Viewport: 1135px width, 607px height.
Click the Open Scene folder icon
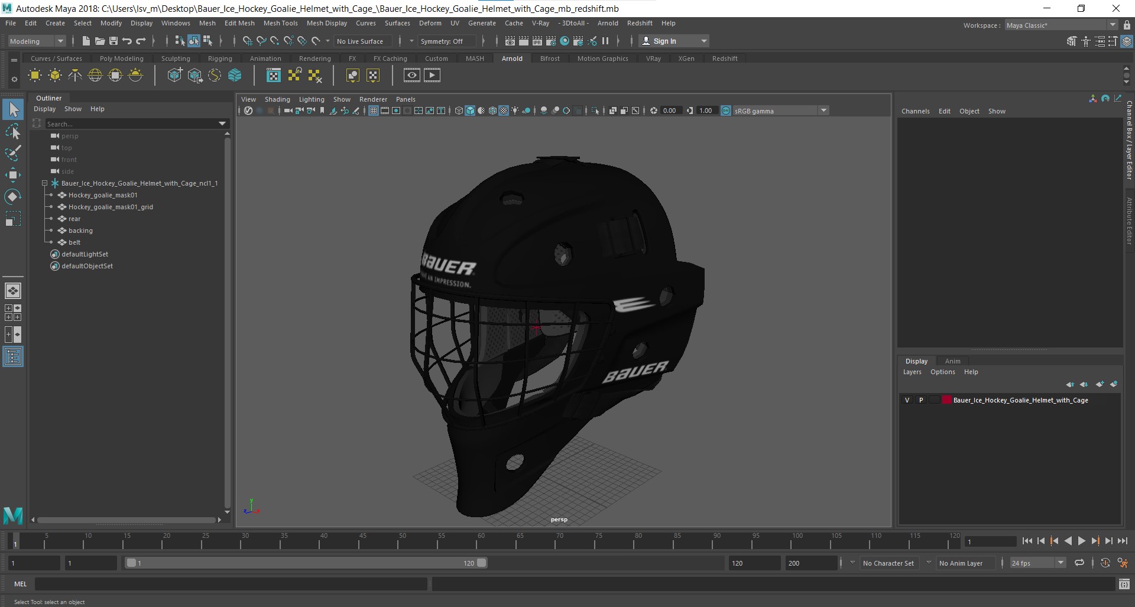100,41
